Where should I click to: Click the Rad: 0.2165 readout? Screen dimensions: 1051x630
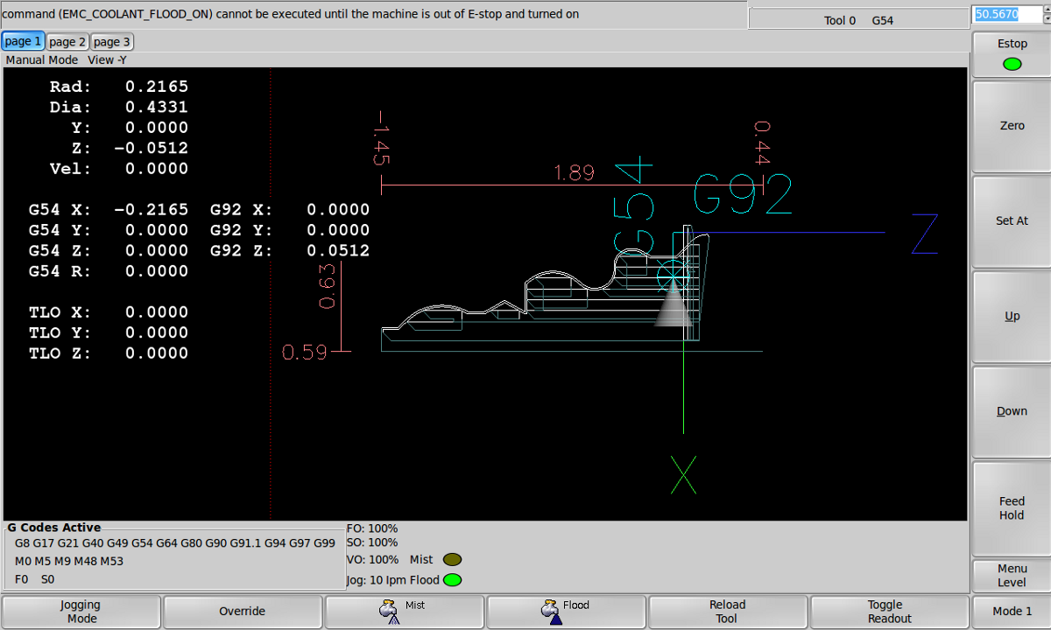(x=118, y=87)
